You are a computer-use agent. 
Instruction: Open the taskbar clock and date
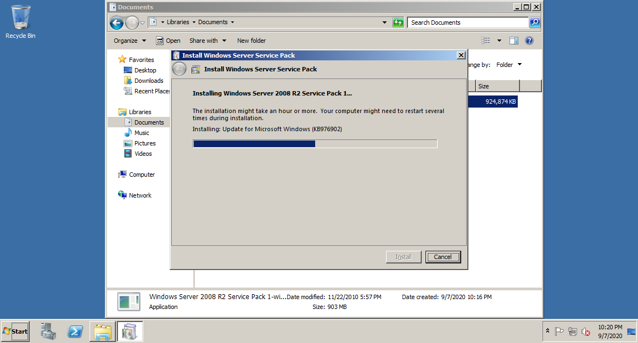pos(609,331)
